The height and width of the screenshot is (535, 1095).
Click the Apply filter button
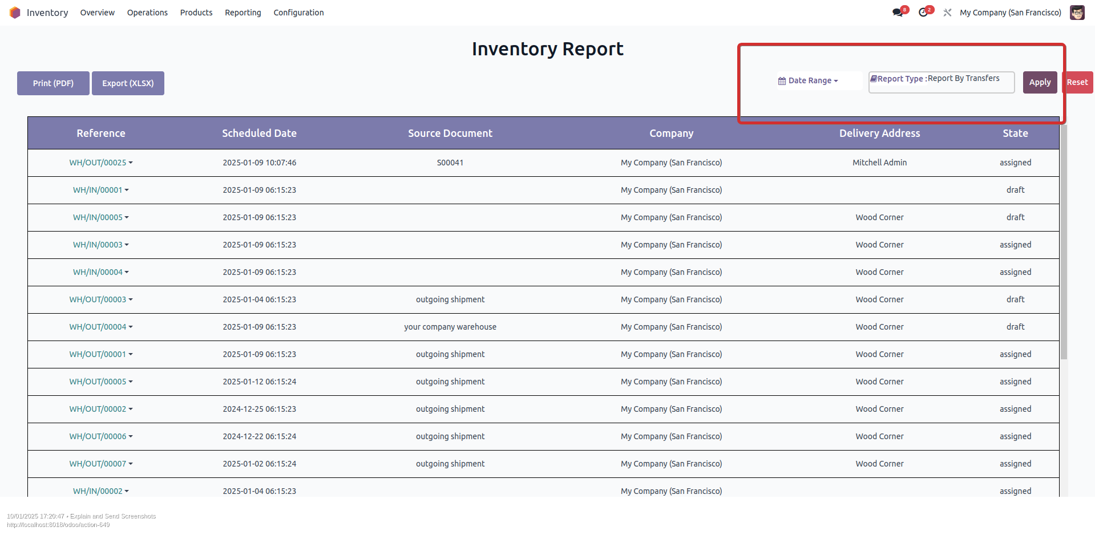[x=1040, y=82]
